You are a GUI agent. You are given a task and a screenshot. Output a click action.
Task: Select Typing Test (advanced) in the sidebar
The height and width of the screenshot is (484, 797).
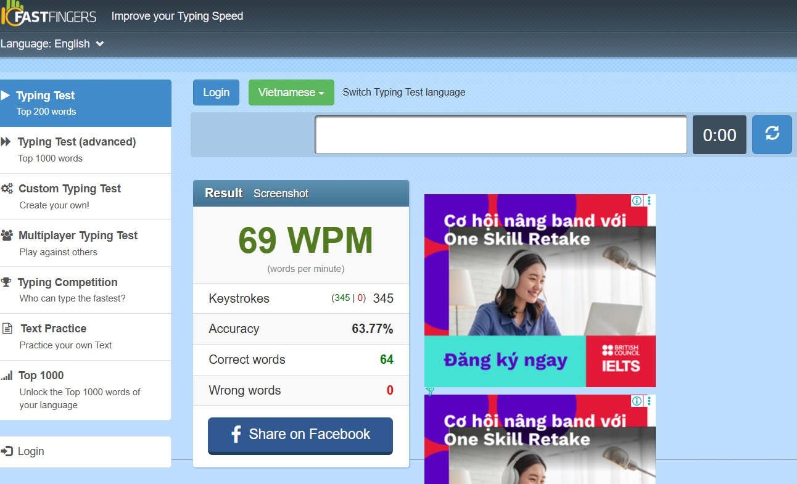click(x=86, y=150)
